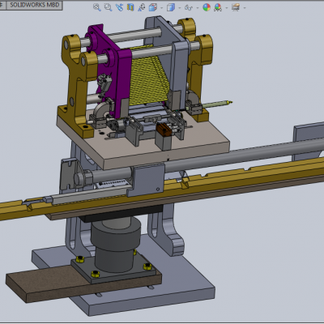This screenshot has width=324, height=324.
Task: Open the SOLIDWORKS MBD tab
Action: tap(34, 5)
